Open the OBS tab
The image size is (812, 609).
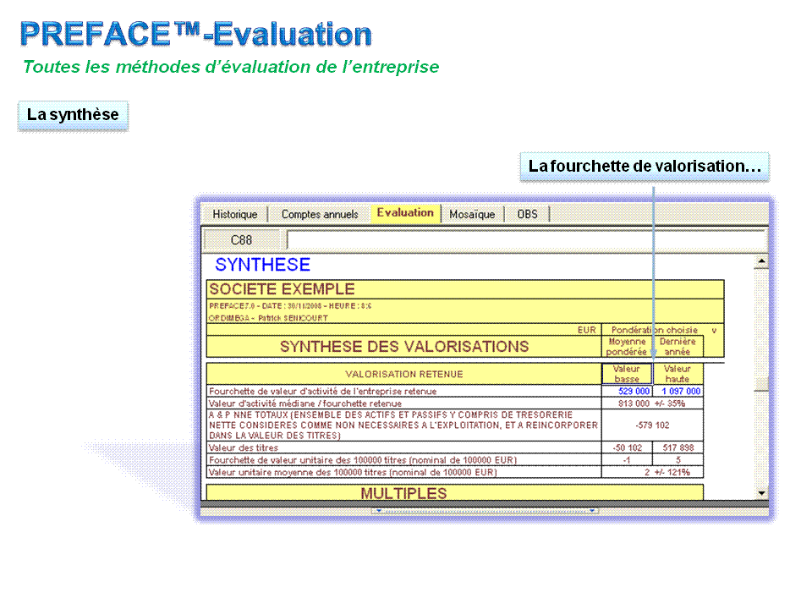527,214
